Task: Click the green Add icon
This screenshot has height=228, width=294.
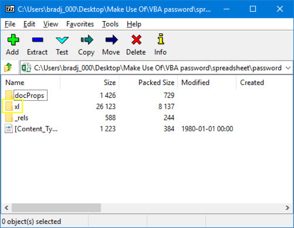Action: click(x=12, y=40)
